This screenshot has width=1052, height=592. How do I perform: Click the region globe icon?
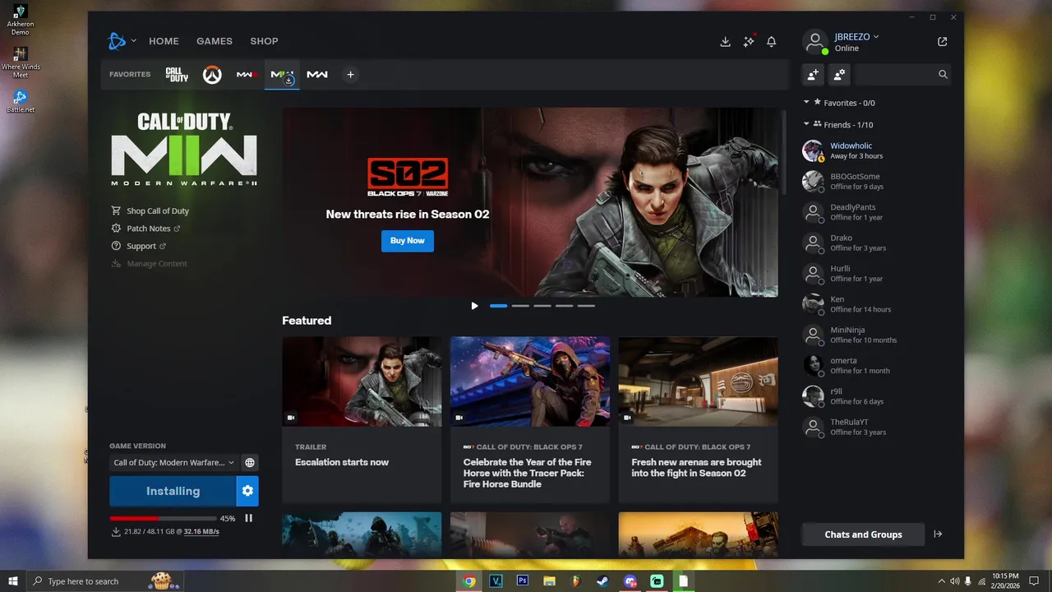tap(250, 463)
